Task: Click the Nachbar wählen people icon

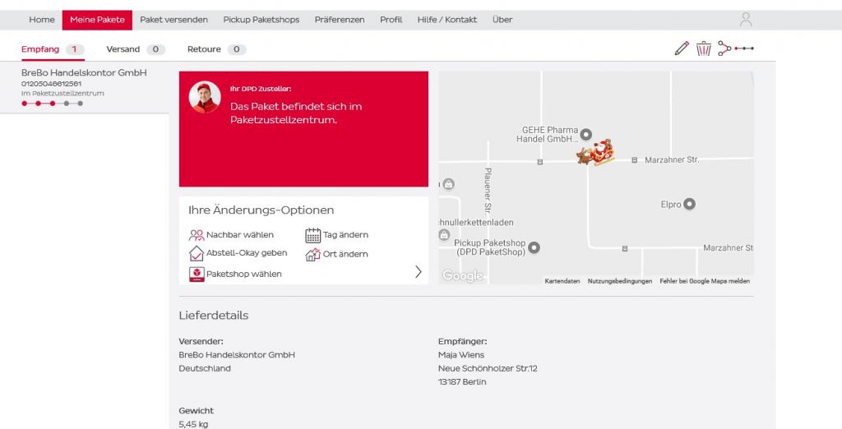Action: pyautogui.click(x=197, y=234)
